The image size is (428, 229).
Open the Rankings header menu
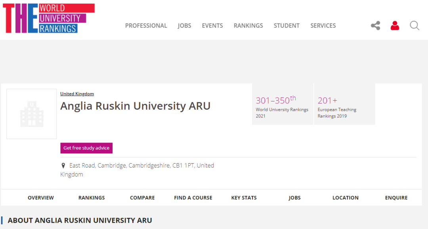pyautogui.click(x=248, y=26)
